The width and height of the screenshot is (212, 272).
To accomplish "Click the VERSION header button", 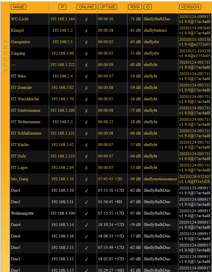I will click(x=190, y=7).
